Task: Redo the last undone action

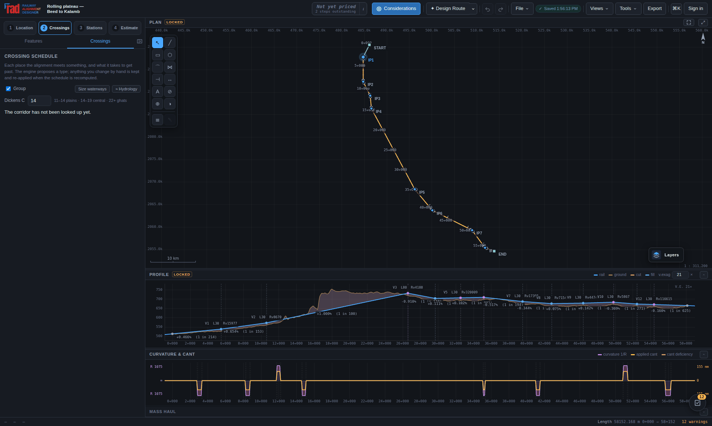Action: tap(501, 9)
